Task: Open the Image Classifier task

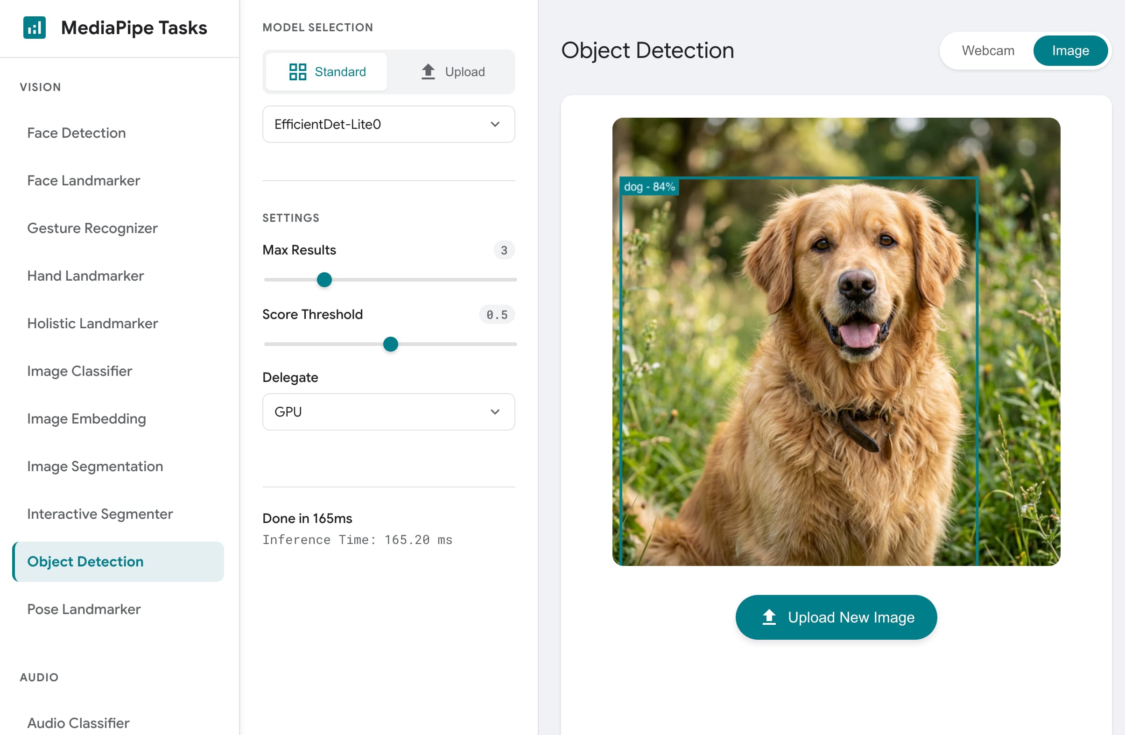Action: pyautogui.click(x=79, y=371)
